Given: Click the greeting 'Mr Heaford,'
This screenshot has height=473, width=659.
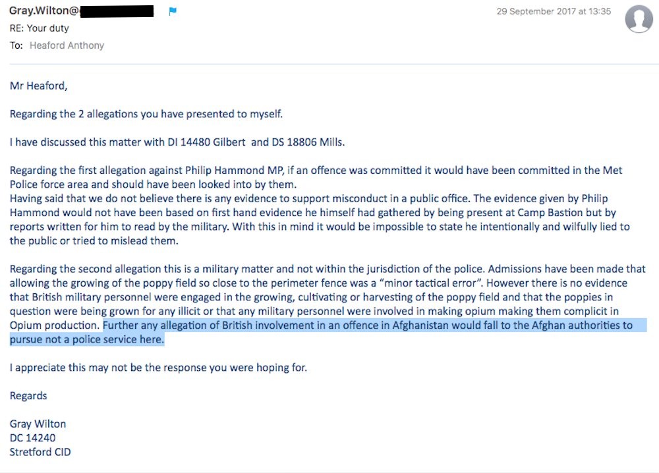Looking at the screenshot, I should (38, 86).
